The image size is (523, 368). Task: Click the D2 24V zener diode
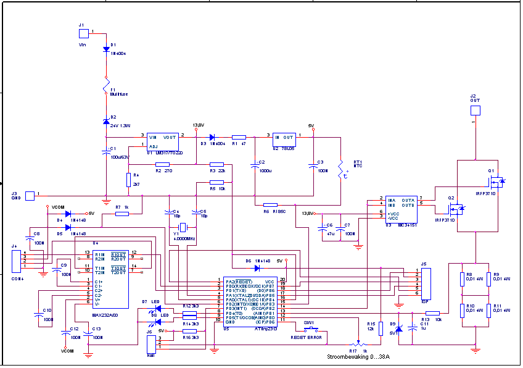[x=106, y=122]
